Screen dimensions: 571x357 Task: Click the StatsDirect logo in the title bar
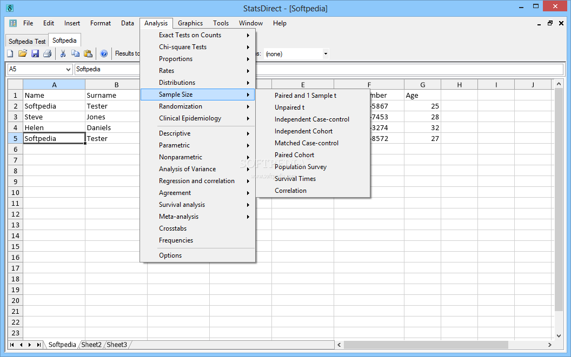[10, 8]
